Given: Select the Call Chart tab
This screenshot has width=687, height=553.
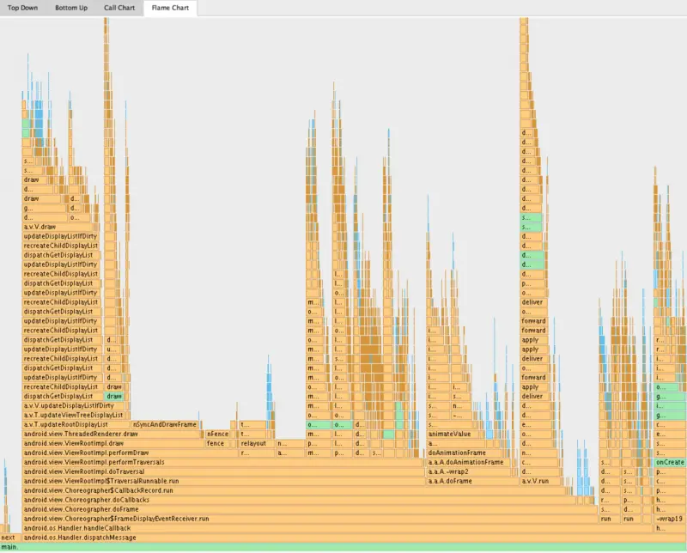Looking at the screenshot, I should tap(119, 8).
